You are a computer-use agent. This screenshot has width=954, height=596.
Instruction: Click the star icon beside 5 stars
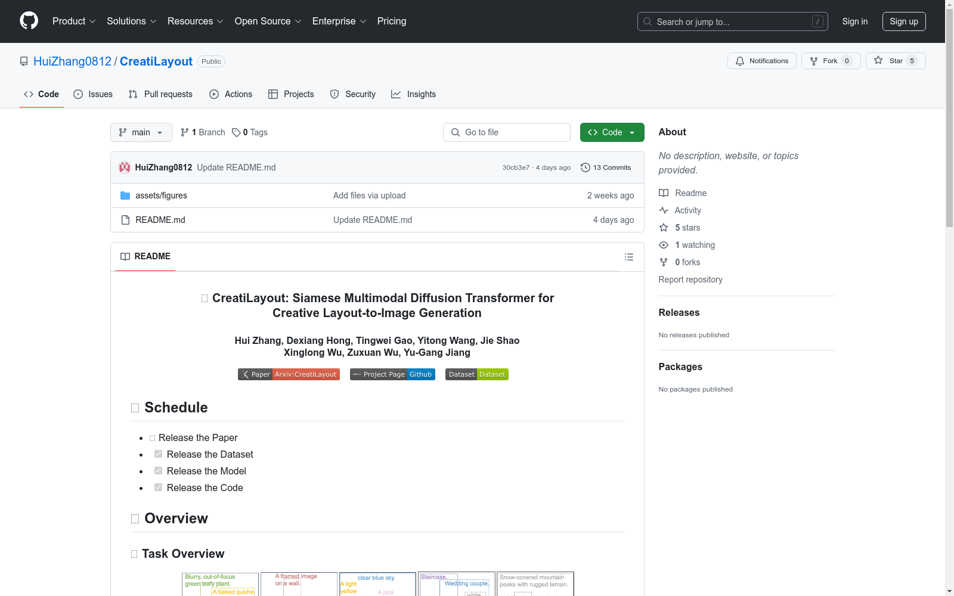click(x=664, y=228)
